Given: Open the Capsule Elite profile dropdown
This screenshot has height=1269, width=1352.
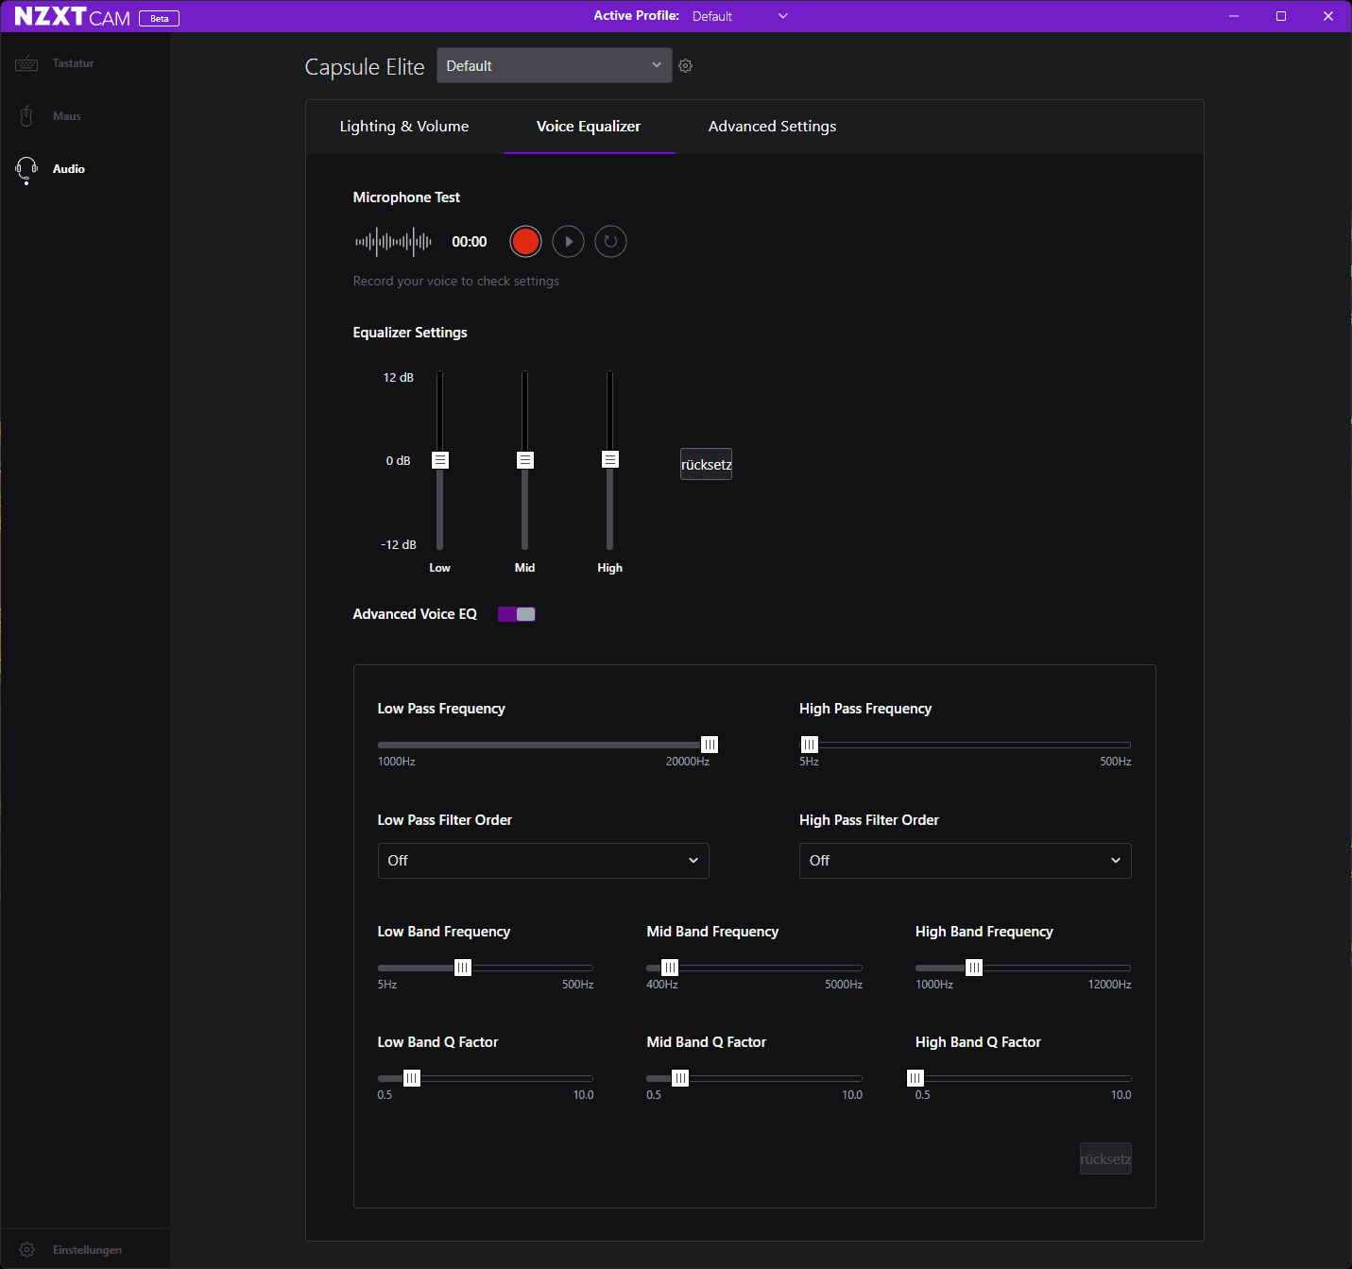Looking at the screenshot, I should 555,65.
